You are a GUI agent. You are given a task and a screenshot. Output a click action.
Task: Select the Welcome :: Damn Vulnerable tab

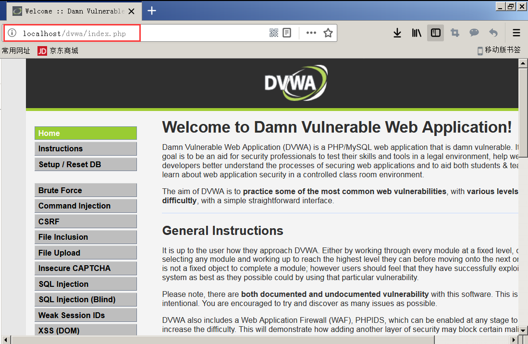74,11
